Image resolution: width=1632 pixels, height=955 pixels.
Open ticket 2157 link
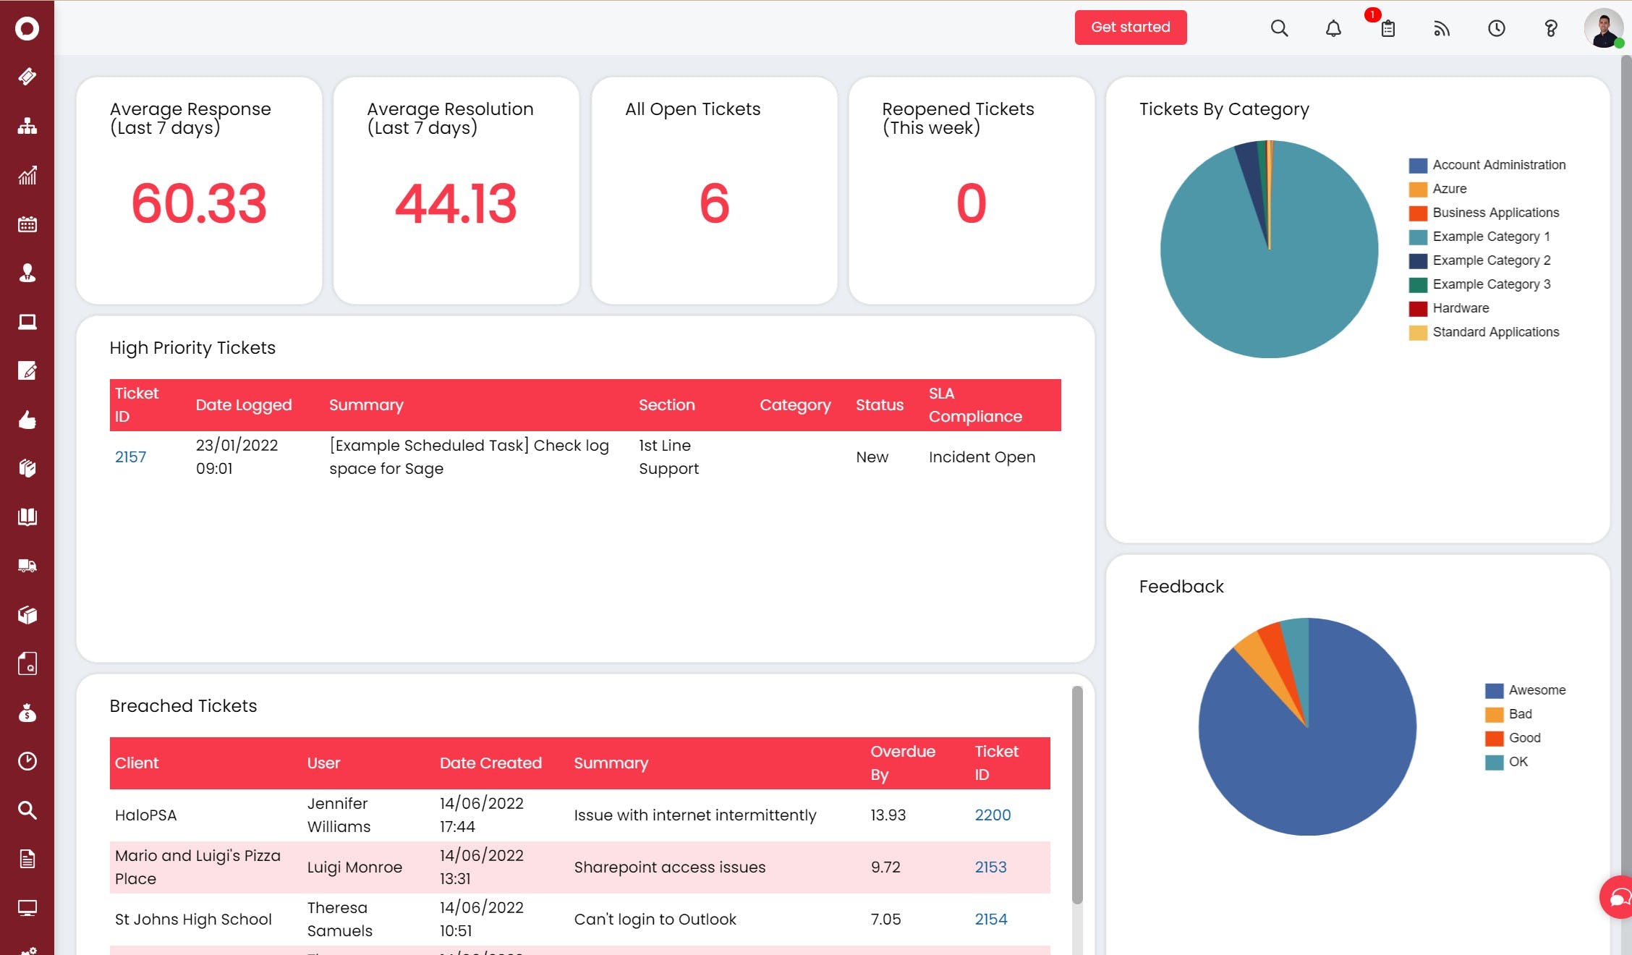pos(130,457)
